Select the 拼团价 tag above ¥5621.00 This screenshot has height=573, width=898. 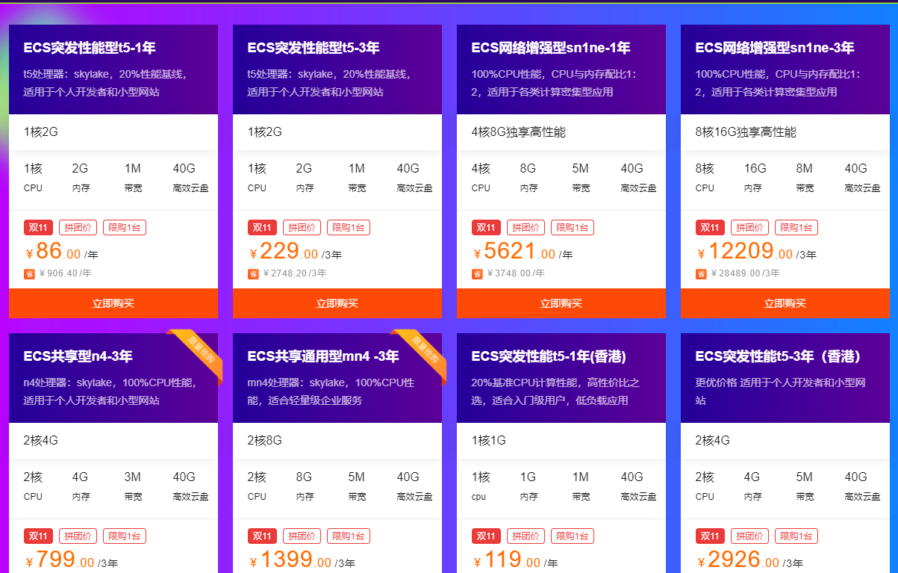tap(526, 228)
